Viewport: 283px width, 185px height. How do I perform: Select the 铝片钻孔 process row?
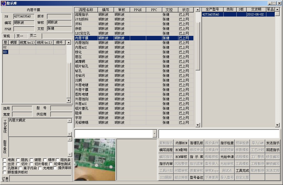pos(134,66)
